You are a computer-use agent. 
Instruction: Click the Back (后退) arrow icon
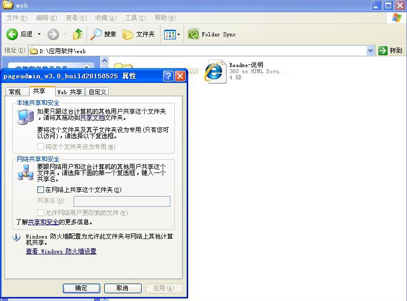tap(12, 34)
